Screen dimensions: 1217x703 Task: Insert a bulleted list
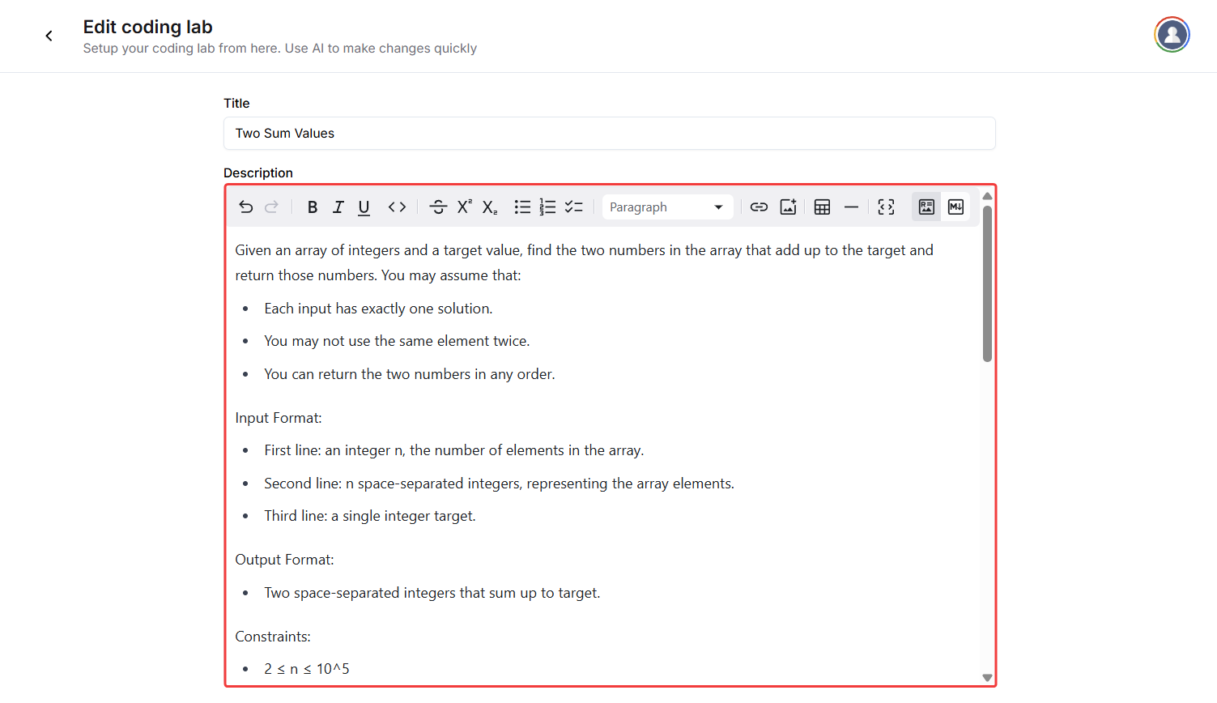click(522, 207)
